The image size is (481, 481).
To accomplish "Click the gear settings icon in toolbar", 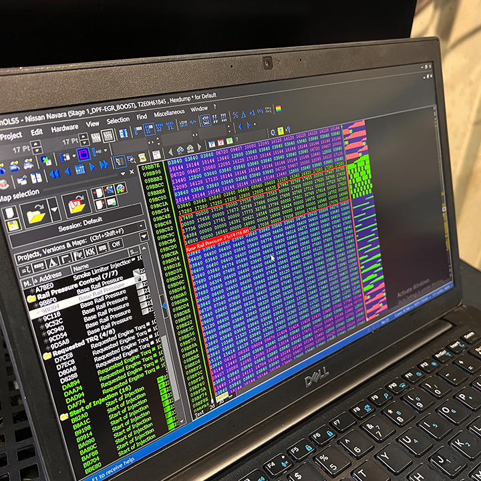I will [273, 132].
